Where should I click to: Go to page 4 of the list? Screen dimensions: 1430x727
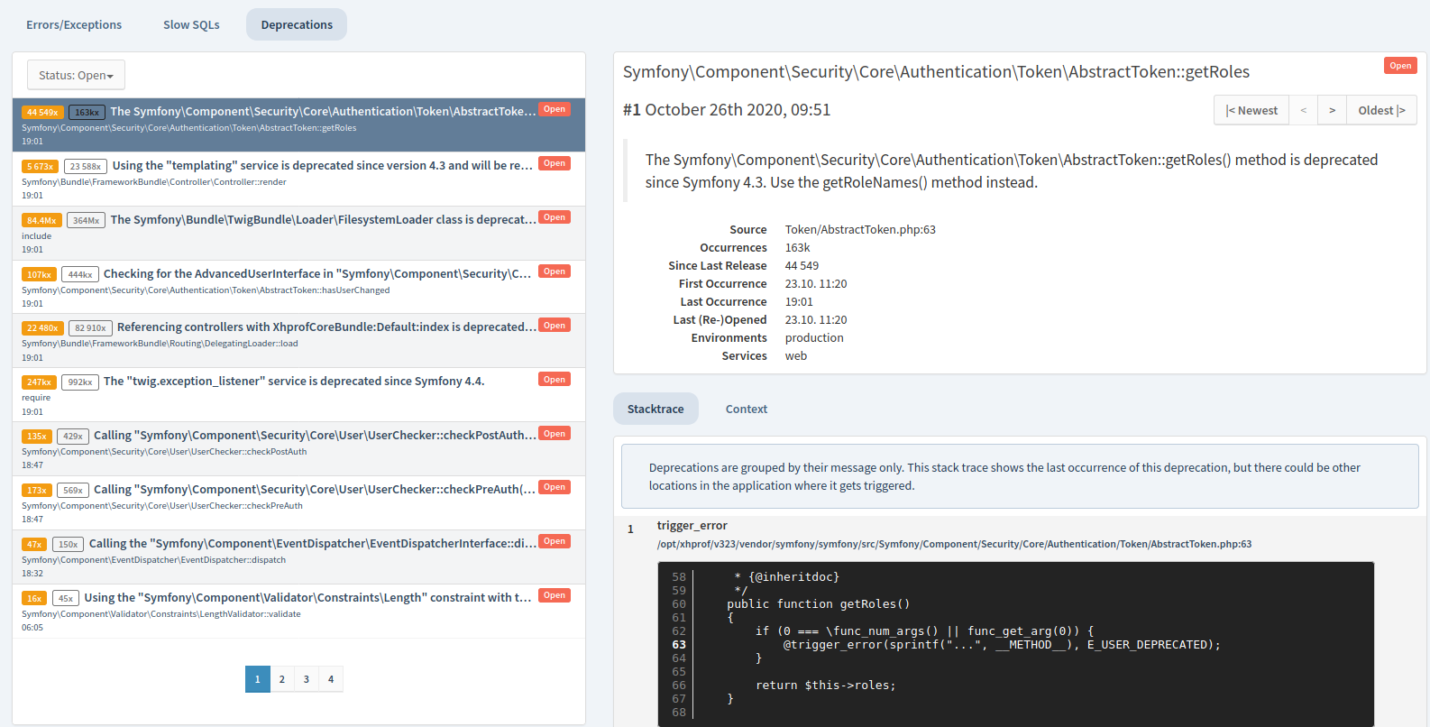tap(331, 679)
